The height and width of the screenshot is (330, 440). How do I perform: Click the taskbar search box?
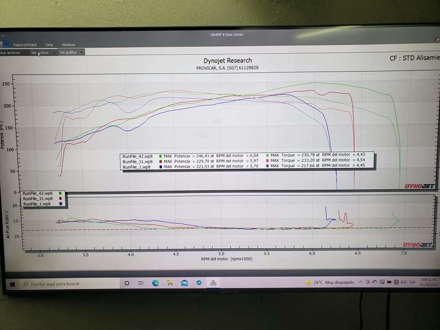point(69,284)
